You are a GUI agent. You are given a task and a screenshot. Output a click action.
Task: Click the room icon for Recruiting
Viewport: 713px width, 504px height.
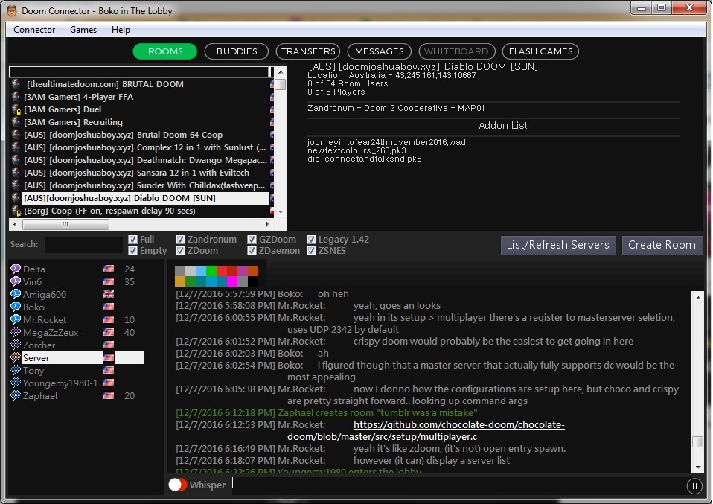(16, 122)
